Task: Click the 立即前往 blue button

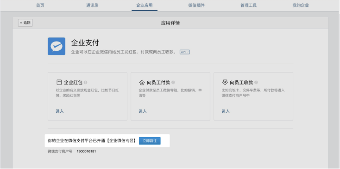Action: pyautogui.click(x=150, y=141)
